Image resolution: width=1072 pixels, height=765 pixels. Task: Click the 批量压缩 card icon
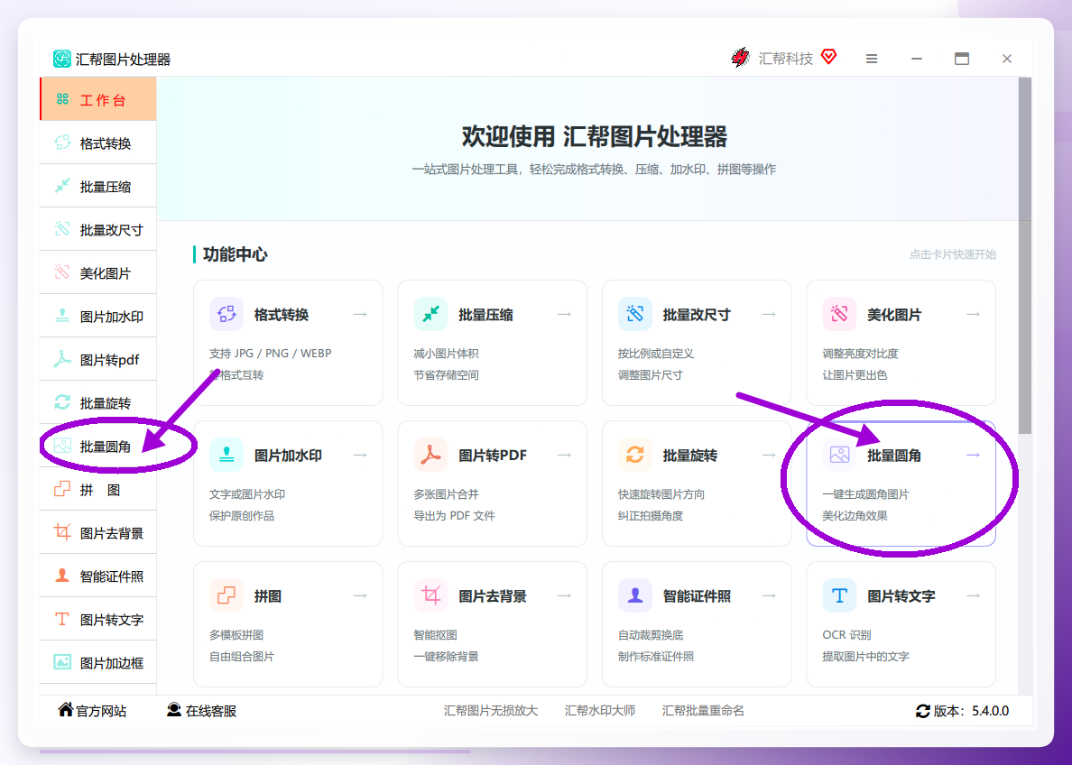point(430,314)
